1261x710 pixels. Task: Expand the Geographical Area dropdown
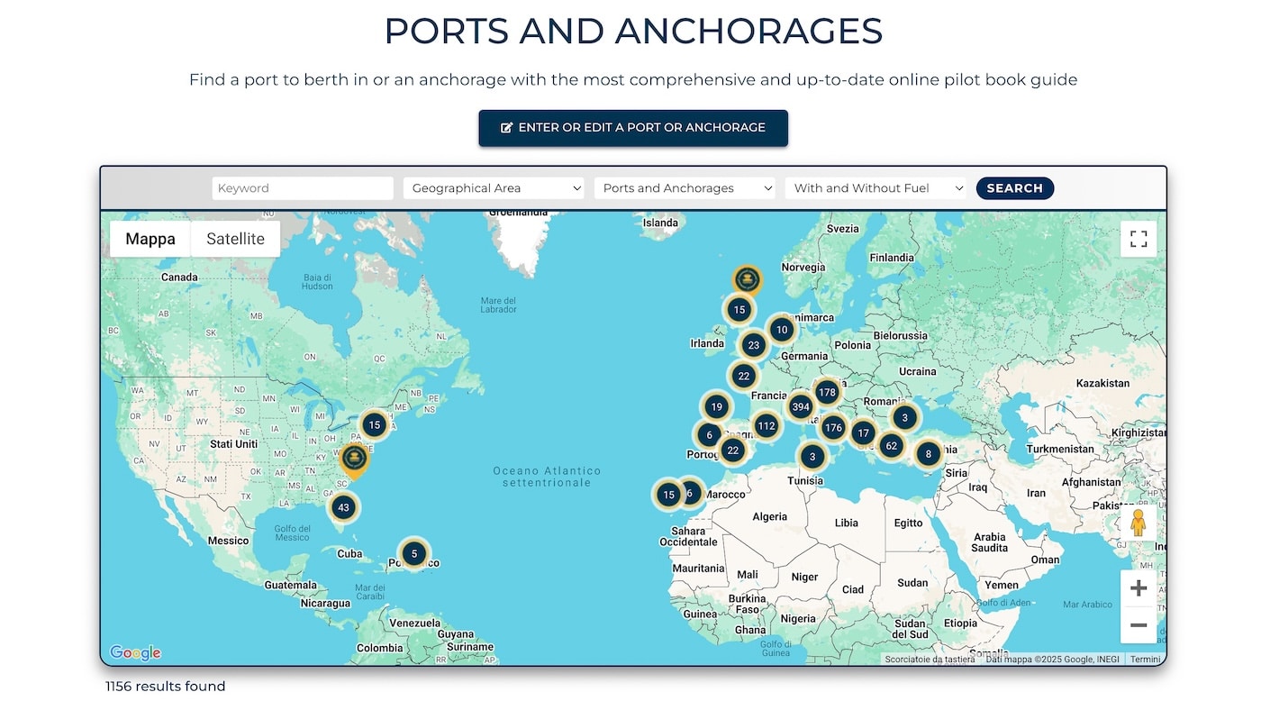tap(494, 188)
